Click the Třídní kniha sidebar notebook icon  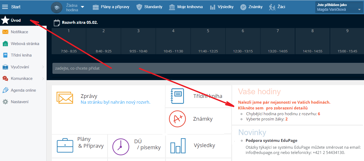(x=5, y=55)
